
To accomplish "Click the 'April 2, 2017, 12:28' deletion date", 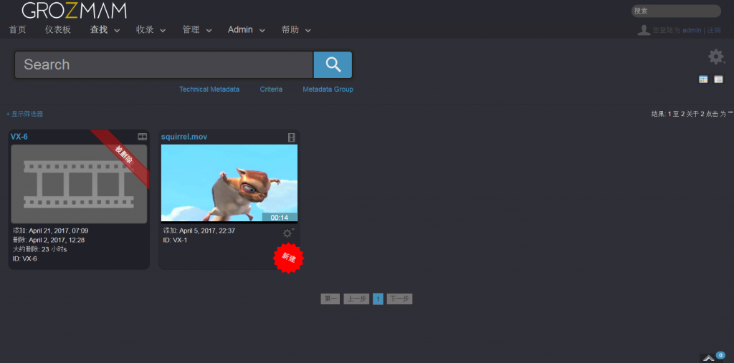I will point(57,240).
